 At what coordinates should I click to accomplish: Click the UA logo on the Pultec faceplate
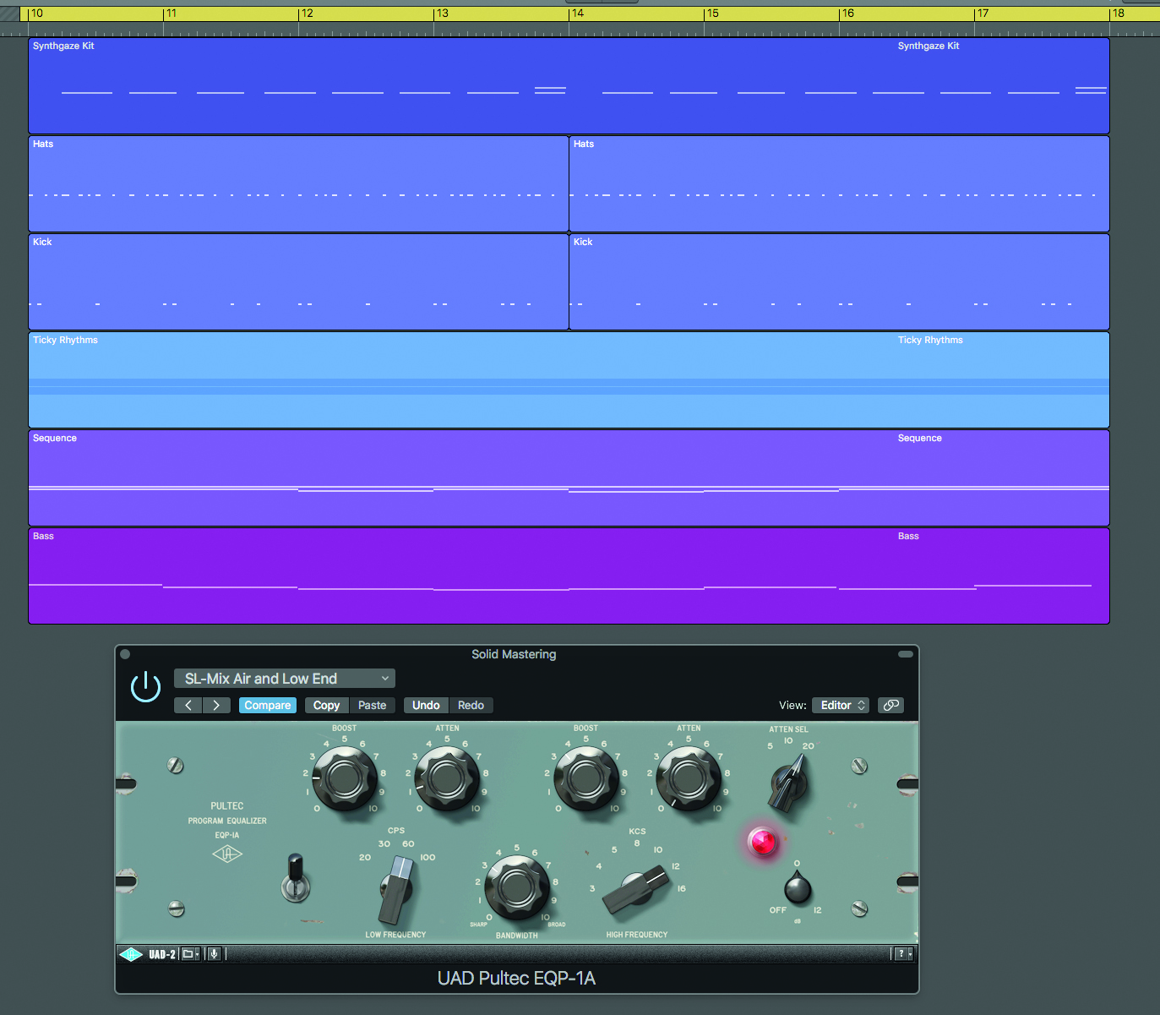[227, 854]
